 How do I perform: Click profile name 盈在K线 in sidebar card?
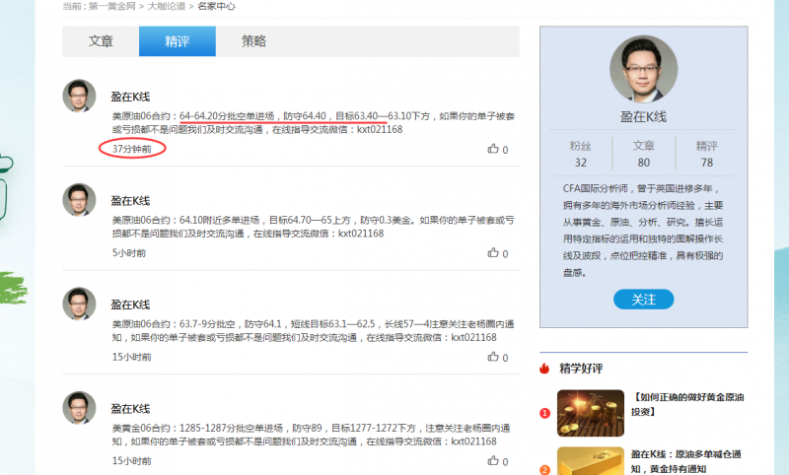644,117
